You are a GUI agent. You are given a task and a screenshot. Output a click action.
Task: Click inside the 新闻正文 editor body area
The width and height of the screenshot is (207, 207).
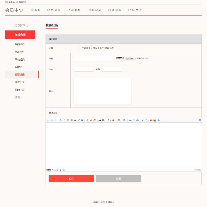click(124, 145)
